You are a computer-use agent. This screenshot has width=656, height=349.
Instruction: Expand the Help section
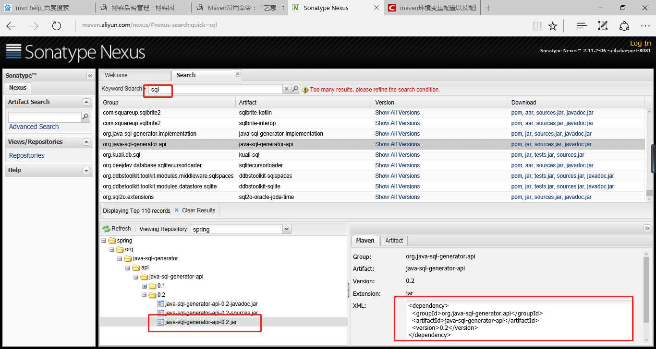(x=86, y=170)
